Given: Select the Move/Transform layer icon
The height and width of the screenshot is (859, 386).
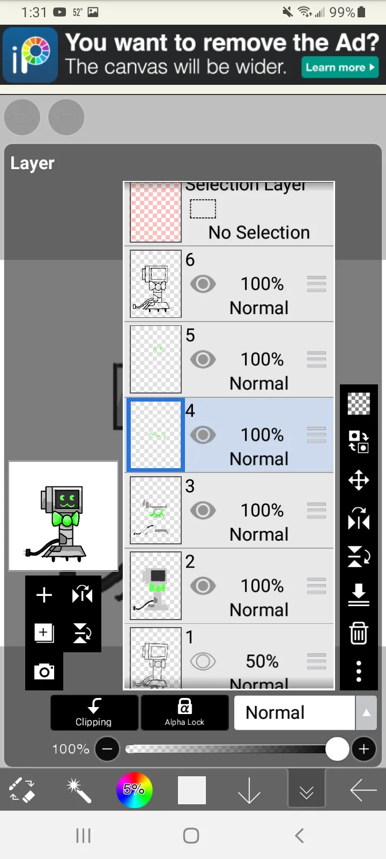Looking at the screenshot, I should click(359, 480).
